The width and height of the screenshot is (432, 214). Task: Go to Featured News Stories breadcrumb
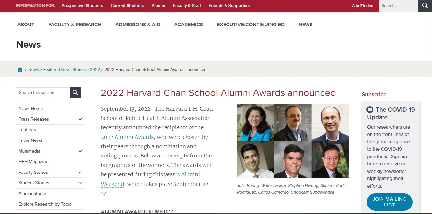point(64,70)
